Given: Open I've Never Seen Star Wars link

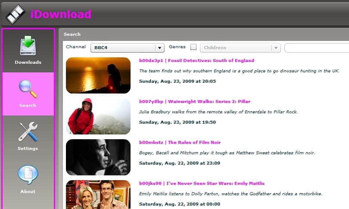Looking at the screenshot, I should tap(202, 184).
